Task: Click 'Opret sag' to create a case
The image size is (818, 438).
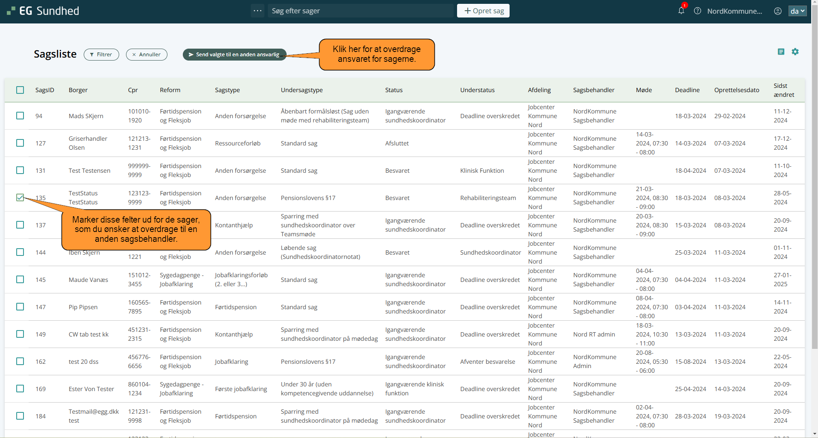Action: (483, 11)
